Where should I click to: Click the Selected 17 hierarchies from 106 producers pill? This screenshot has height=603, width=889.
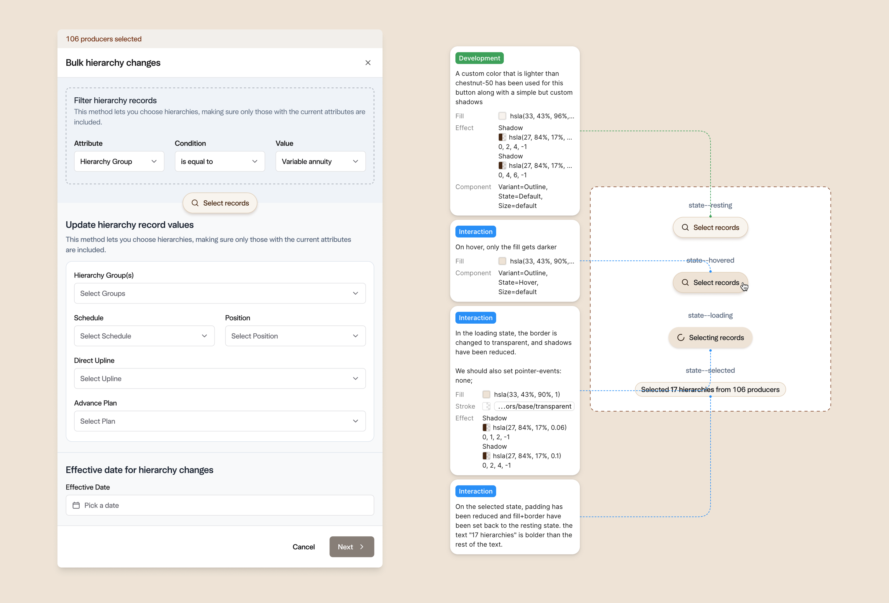pyautogui.click(x=710, y=389)
